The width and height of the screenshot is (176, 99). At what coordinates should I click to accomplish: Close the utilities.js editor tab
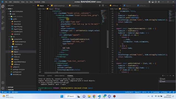[x=120, y=5]
